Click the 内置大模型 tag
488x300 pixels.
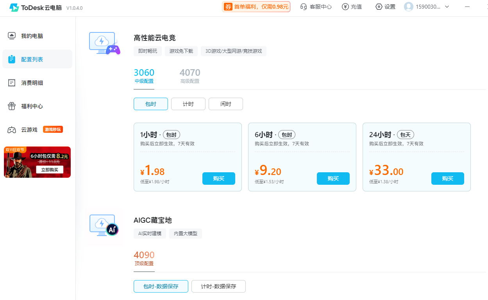[186, 234]
